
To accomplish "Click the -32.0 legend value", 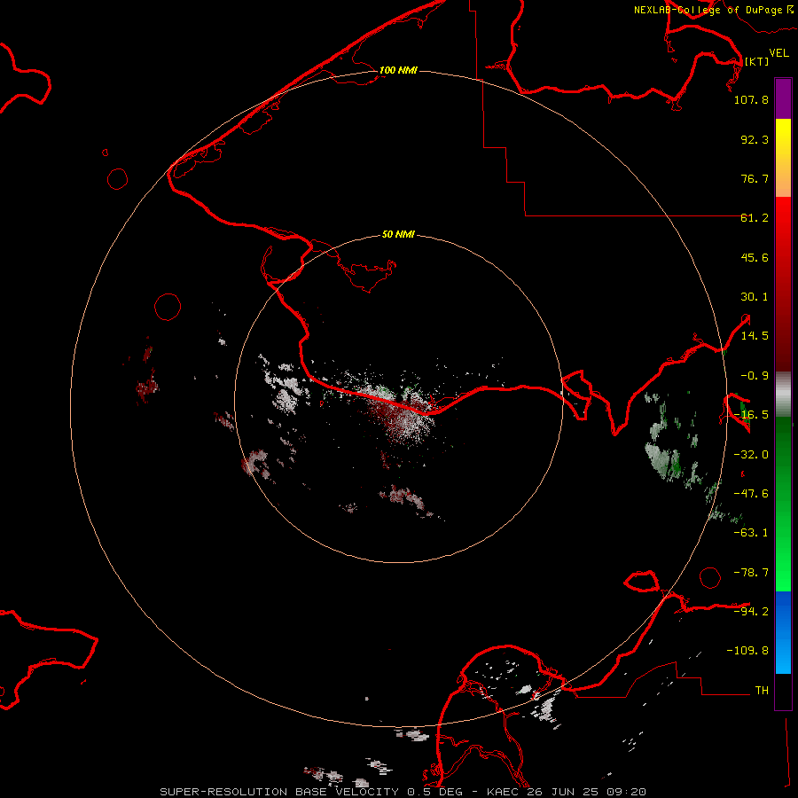I will coord(751,455).
